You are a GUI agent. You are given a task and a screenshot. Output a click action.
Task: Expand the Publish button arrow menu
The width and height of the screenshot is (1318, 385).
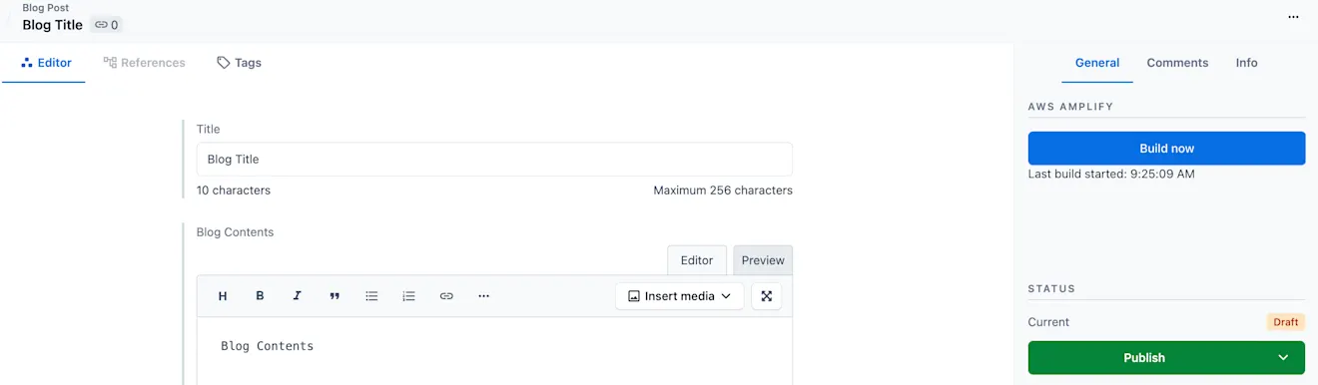[1283, 358]
